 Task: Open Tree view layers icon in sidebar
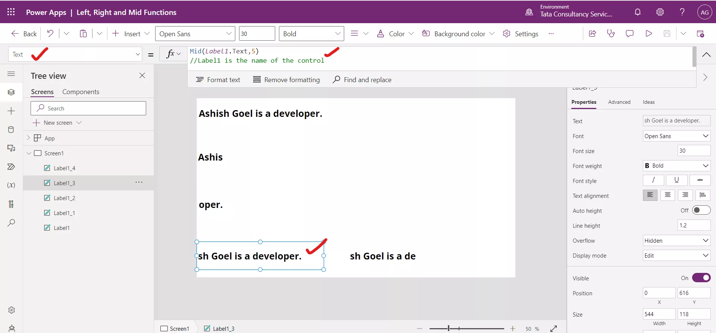(x=11, y=92)
